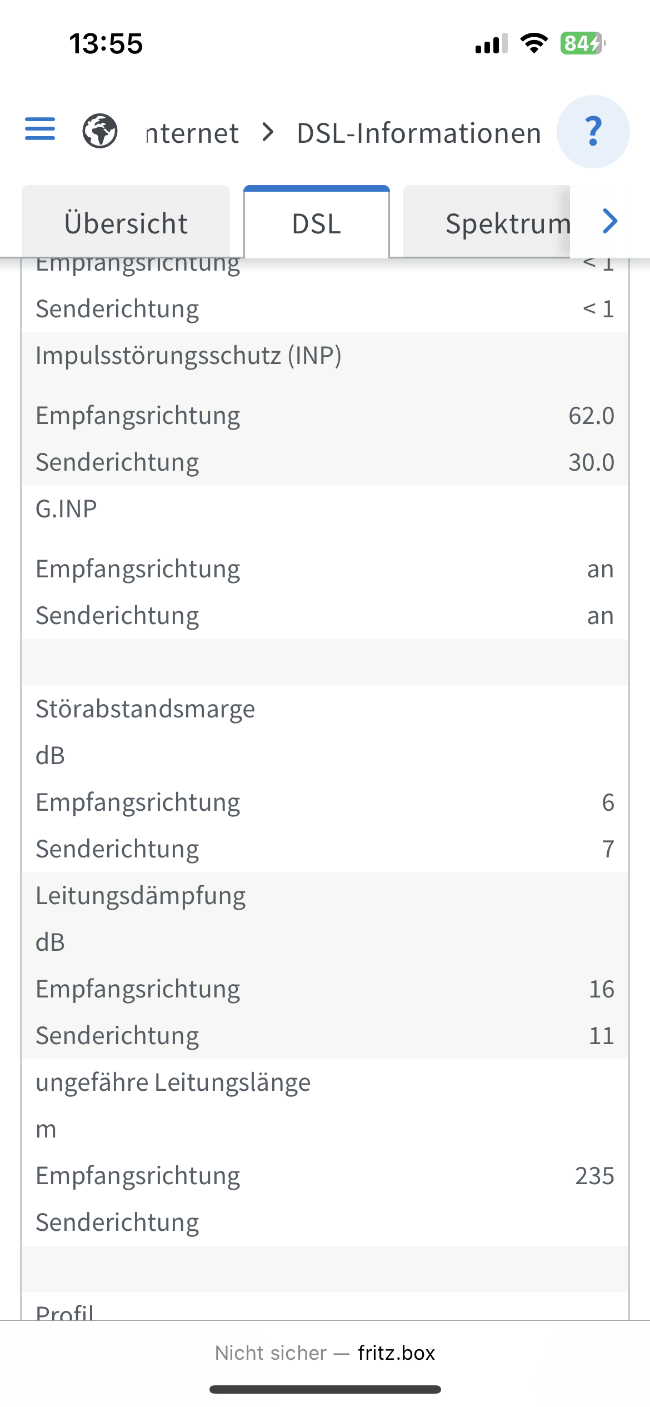
Task: Open the hamburger menu
Action: tap(40, 129)
